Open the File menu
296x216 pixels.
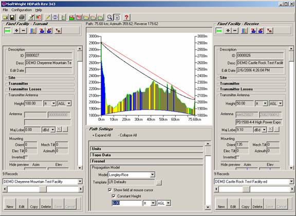pos(5,10)
